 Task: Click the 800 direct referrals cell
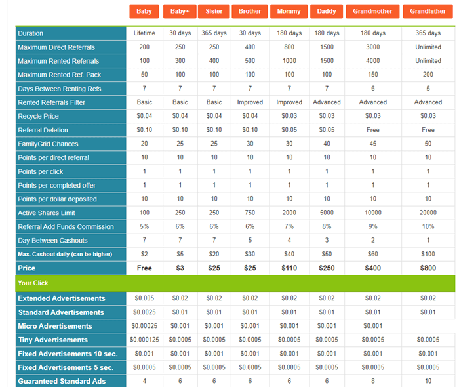289,47
